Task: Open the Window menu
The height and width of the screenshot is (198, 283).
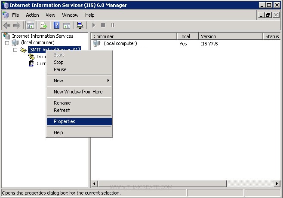Action: [x=71, y=15]
